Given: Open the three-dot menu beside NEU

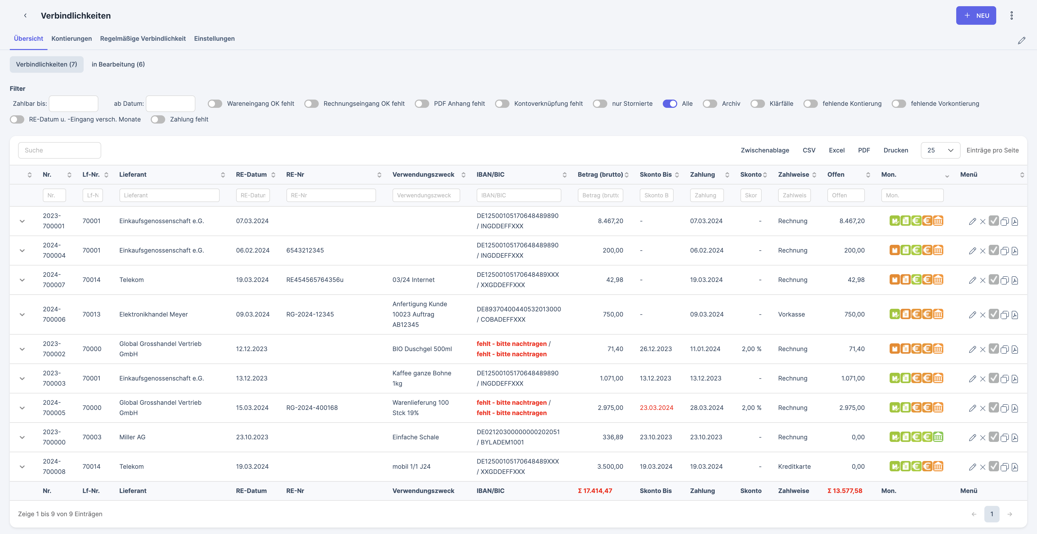Looking at the screenshot, I should (x=1011, y=15).
